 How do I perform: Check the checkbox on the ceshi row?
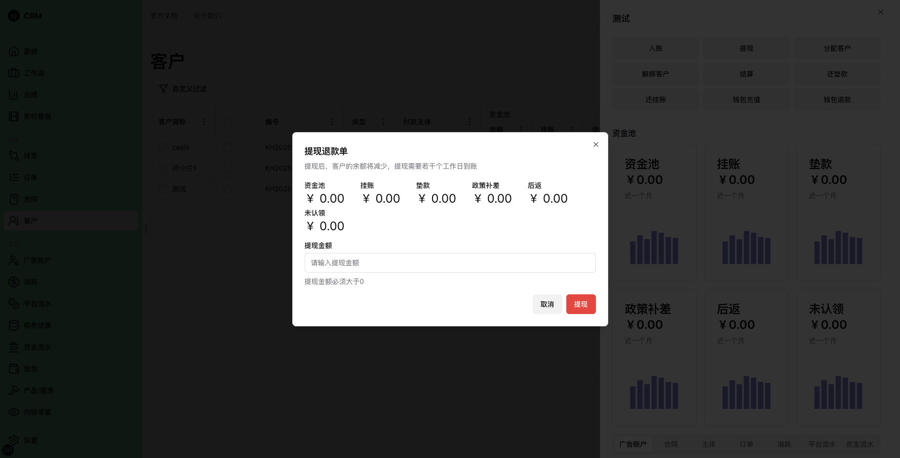tap(162, 147)
